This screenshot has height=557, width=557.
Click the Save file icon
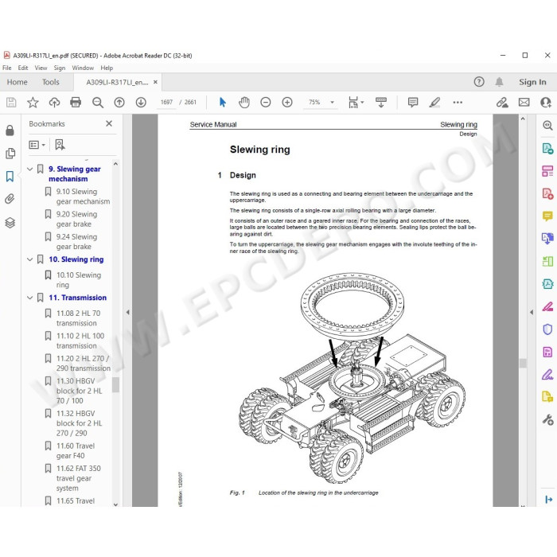pos(11,103)
